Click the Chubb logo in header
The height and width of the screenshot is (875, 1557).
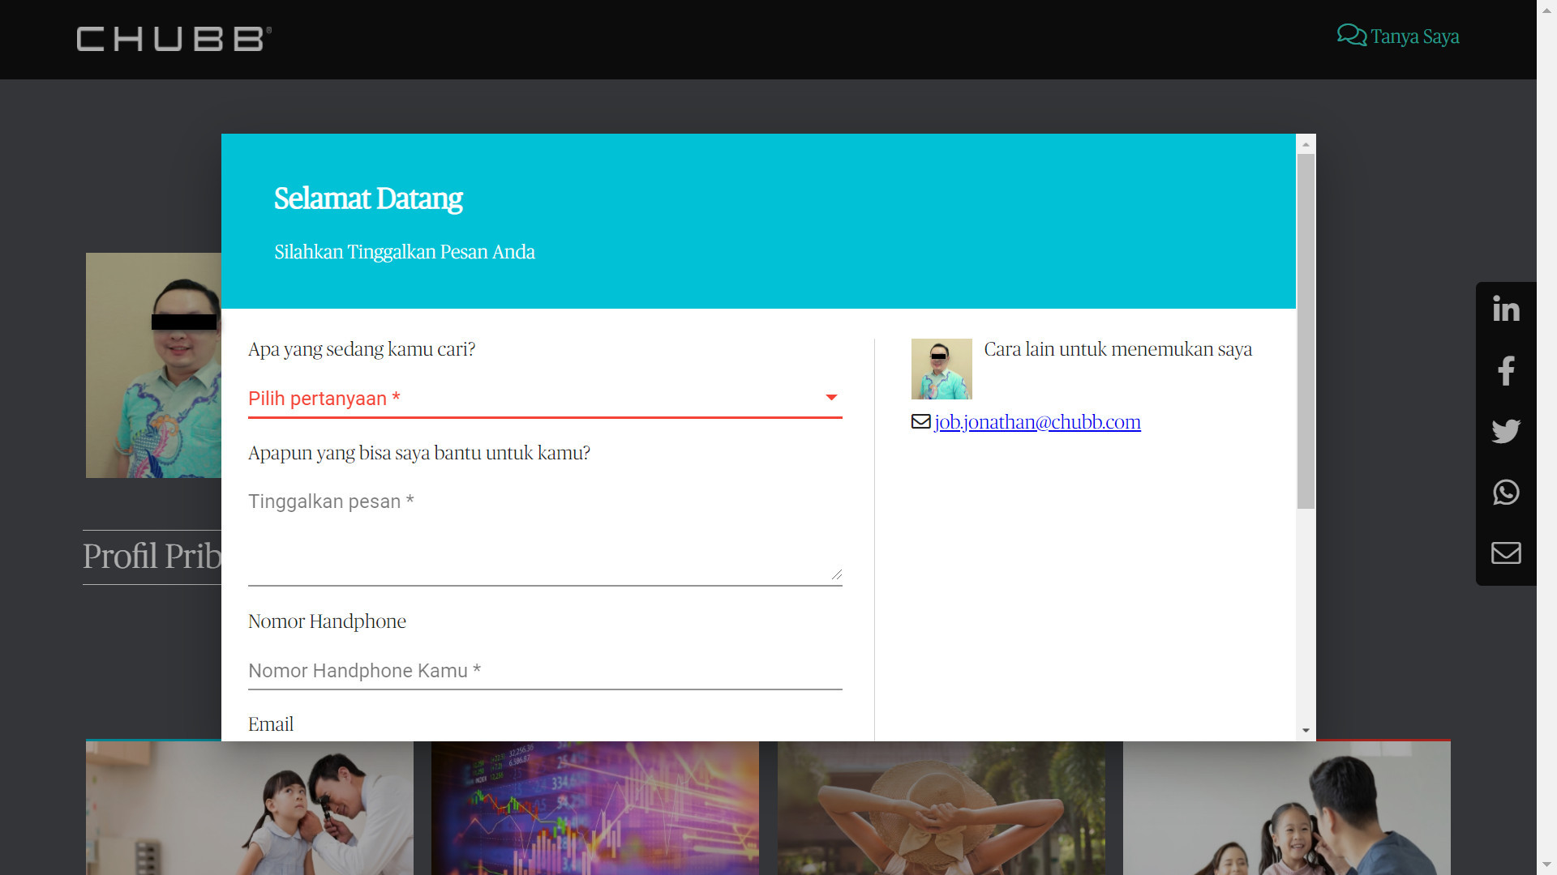(x=172, y=37)
